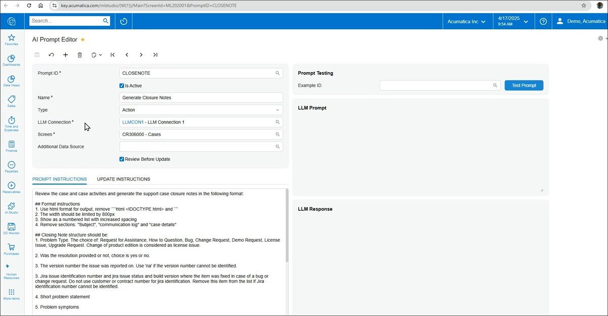
Task: Click the Test Prompt button
Action: 524,85
